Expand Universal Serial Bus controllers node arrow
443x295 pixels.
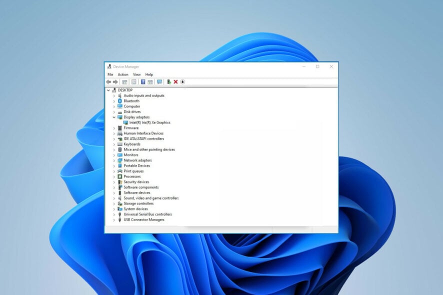[x=114, y=214]
